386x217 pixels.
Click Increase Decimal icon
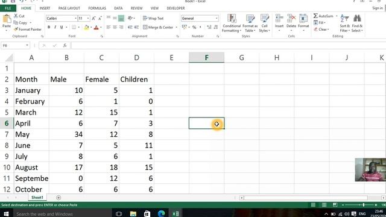[x=209, y=27]
